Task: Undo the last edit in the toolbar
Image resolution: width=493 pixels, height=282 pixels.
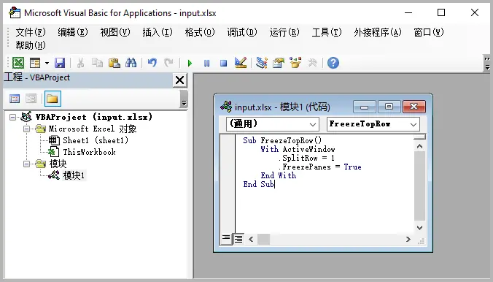Action: click(x=152, y=63)
